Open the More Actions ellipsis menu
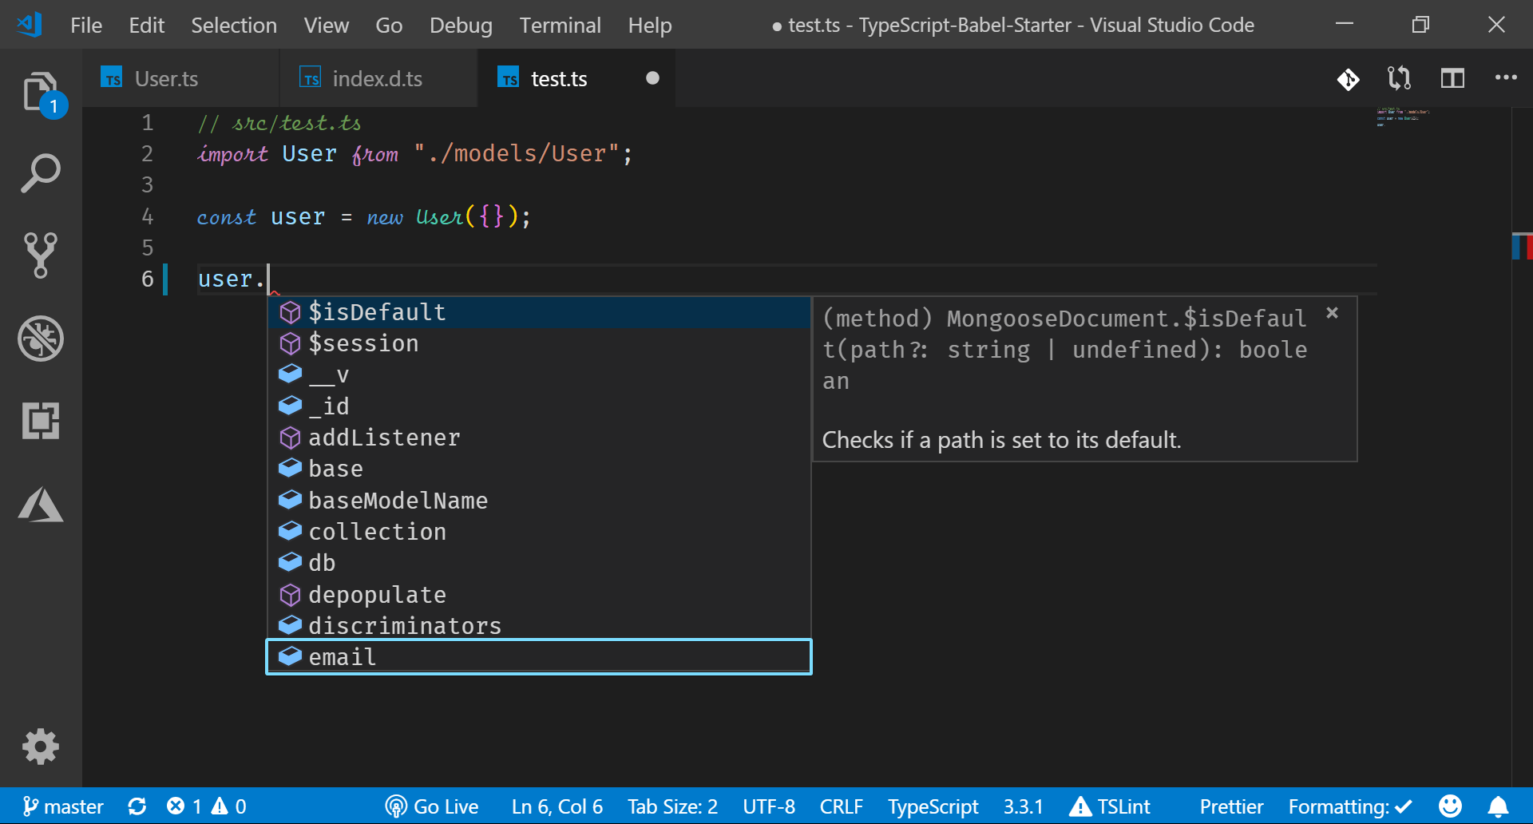The height and width of the screenshot is (824, 1533). click(x=1505, y=78)
